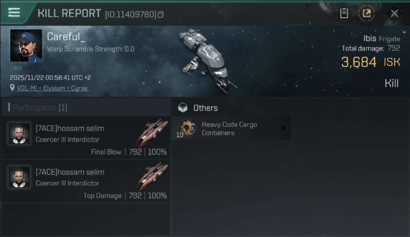
Task: Click the Heavy Code Cargo Containers gear icon
Action: (x=187, y=128)
